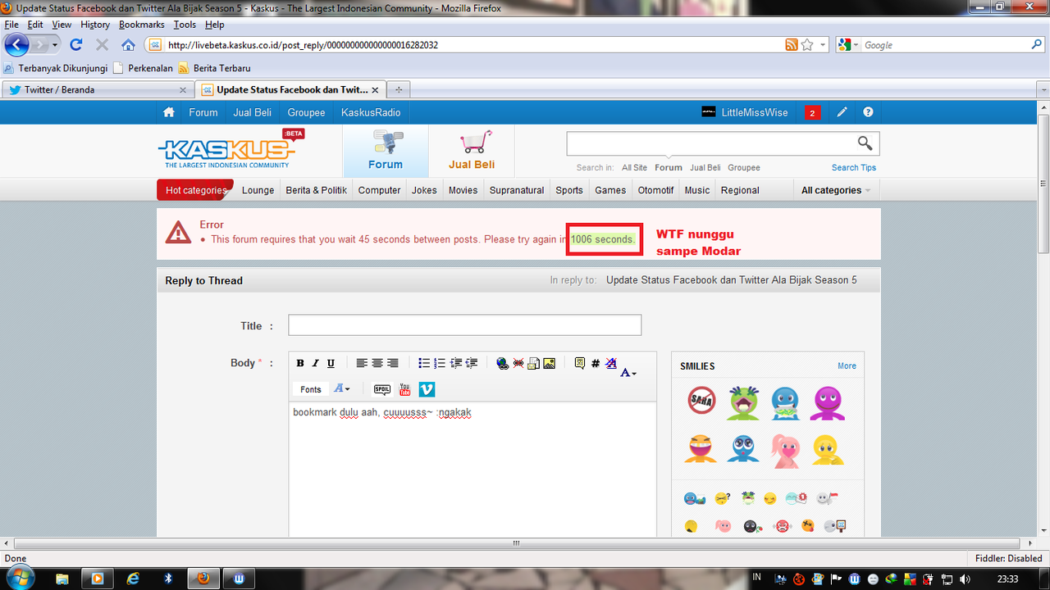The width and height of the screenshot is (1050, 590).
Task: Insert image into post
Action: click(x=550, y=364)
